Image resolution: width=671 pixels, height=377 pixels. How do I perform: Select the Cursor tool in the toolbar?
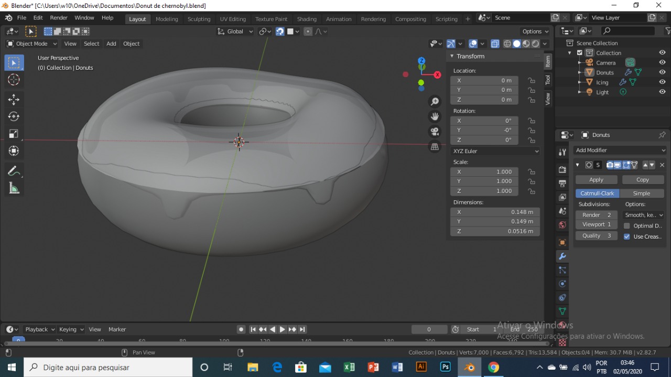click(14, 80)
